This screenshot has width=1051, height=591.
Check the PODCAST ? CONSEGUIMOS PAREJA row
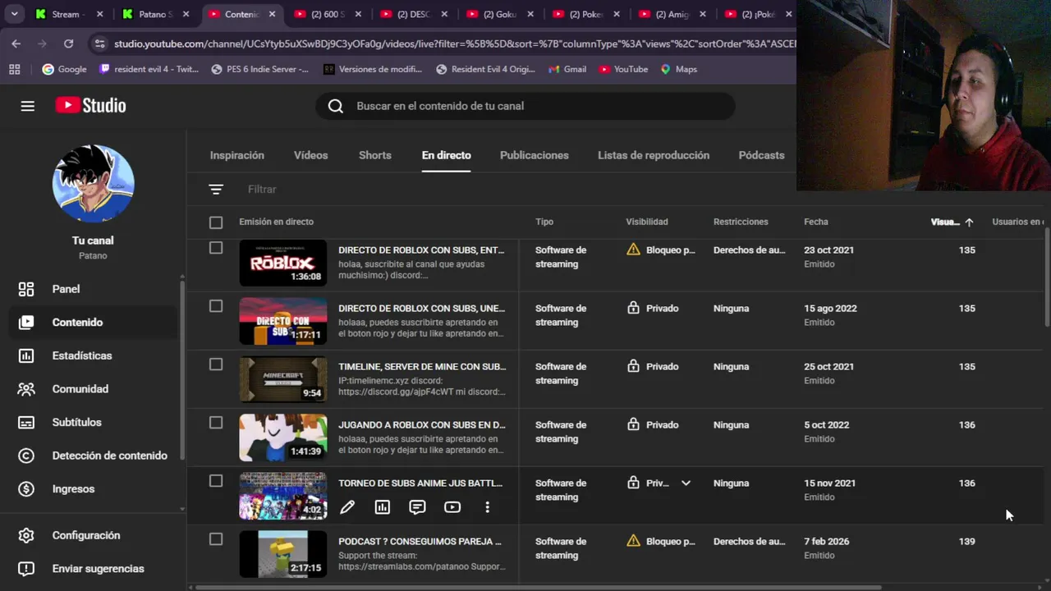tap(216, 539)
